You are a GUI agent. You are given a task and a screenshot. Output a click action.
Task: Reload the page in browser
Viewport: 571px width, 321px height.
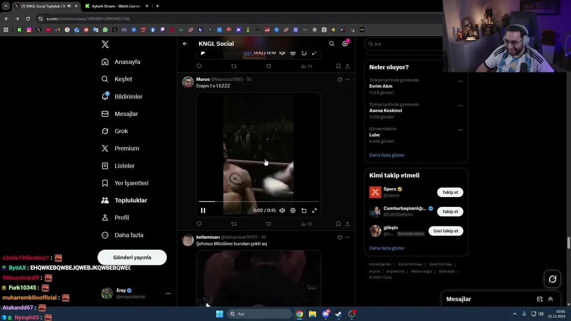[x=28, y=19]
